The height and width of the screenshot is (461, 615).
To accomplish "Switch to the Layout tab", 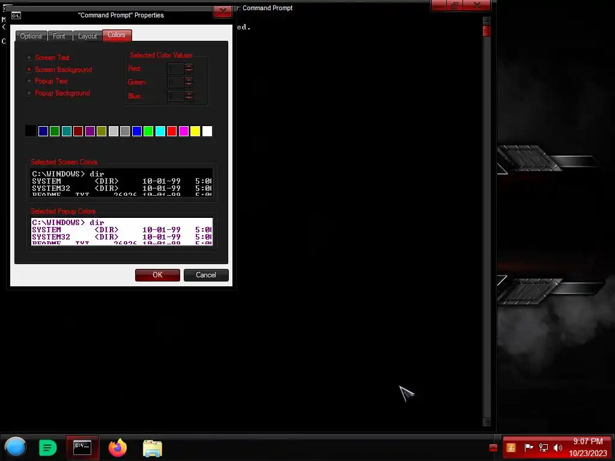I will tap(88, 36).
